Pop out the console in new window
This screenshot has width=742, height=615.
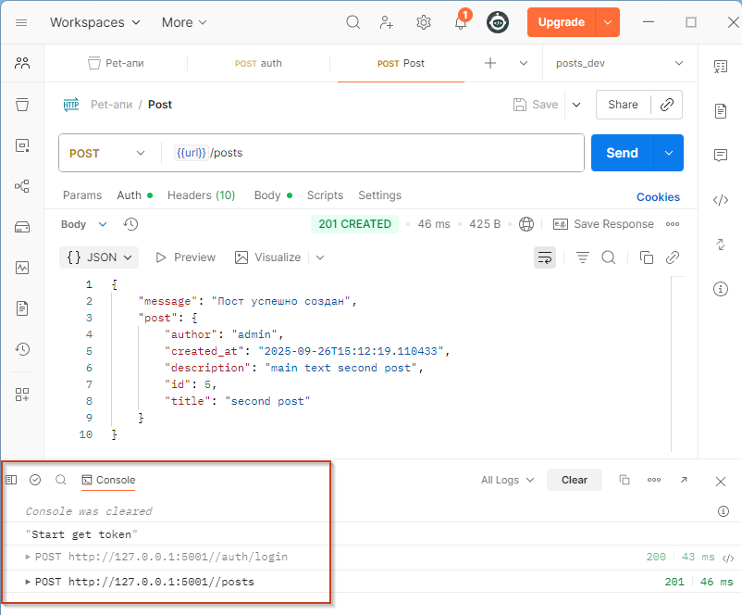click(684, 480)
